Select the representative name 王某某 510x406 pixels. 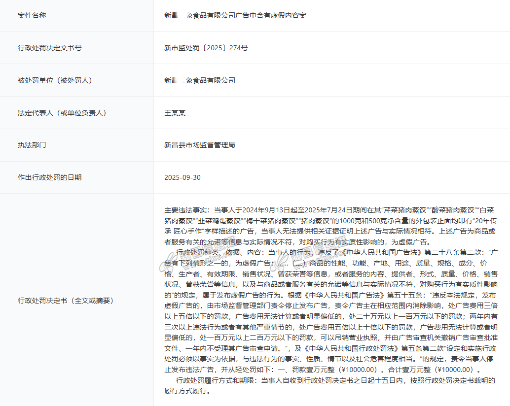[x=175, y=113]
